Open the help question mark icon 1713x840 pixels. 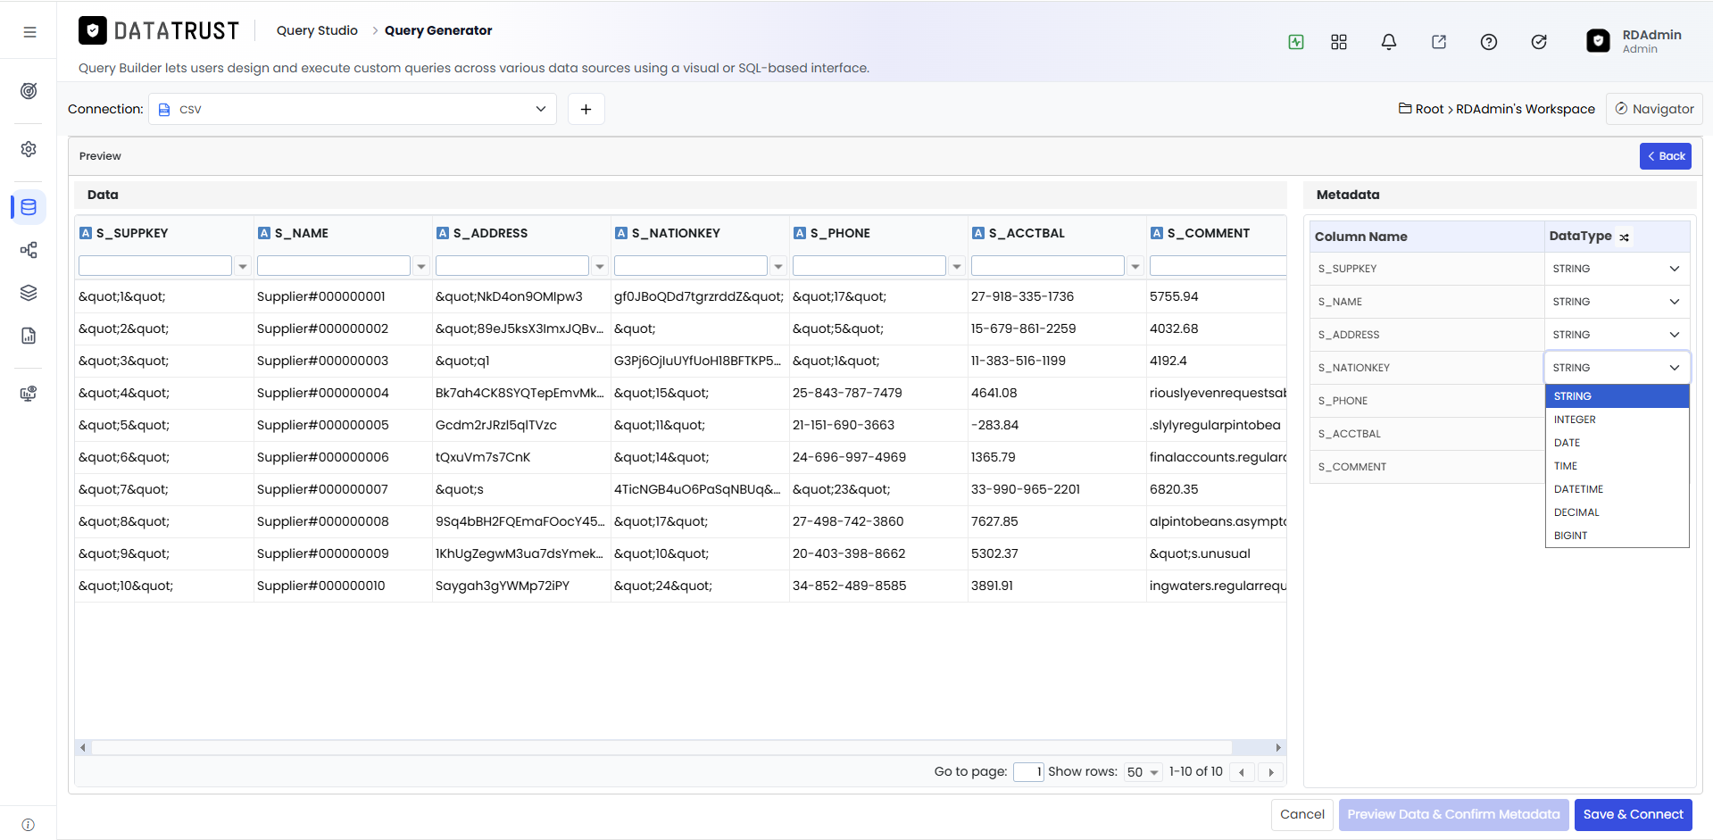click(x=1489, y=42)
